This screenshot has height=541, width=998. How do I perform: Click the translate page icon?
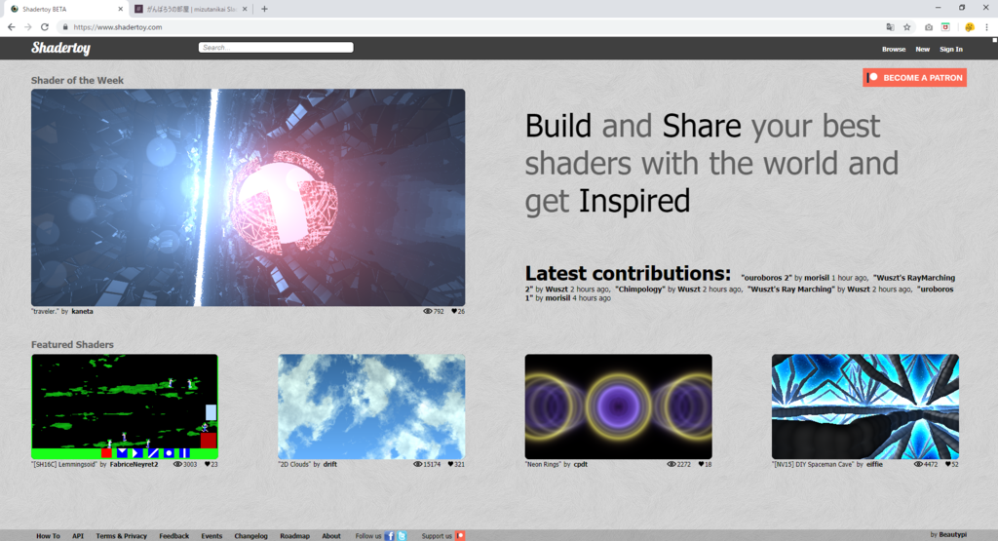890,27
